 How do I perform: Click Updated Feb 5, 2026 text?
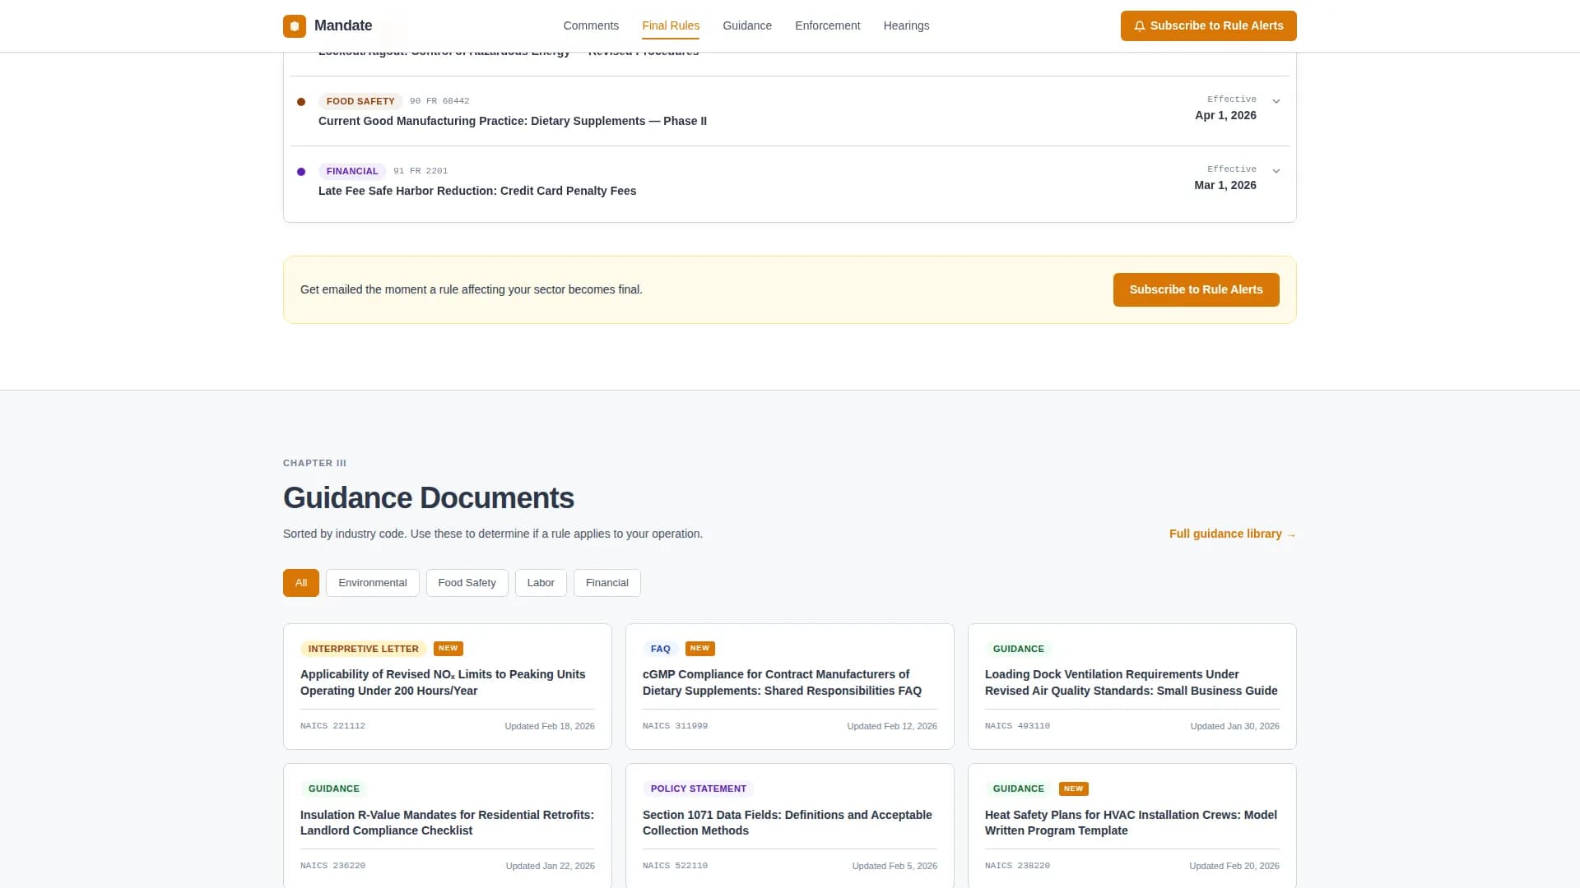click(895, 866)
